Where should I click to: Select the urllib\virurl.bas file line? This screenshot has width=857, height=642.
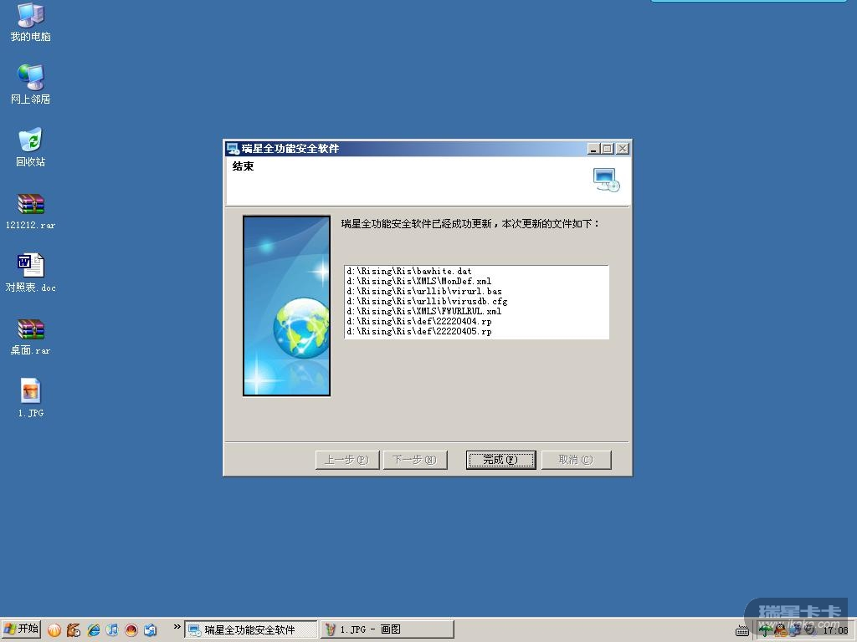point(424,291)
